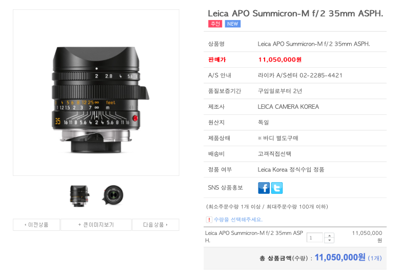This screenshot has width=401, height=277.
Task: Share product on Twitter icon
Action: pos(277,188)
